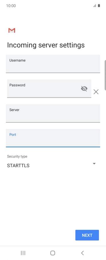Grab the scrollbar handle on right edge
This screenshot has width=106, height=260.
click(105, 75)
